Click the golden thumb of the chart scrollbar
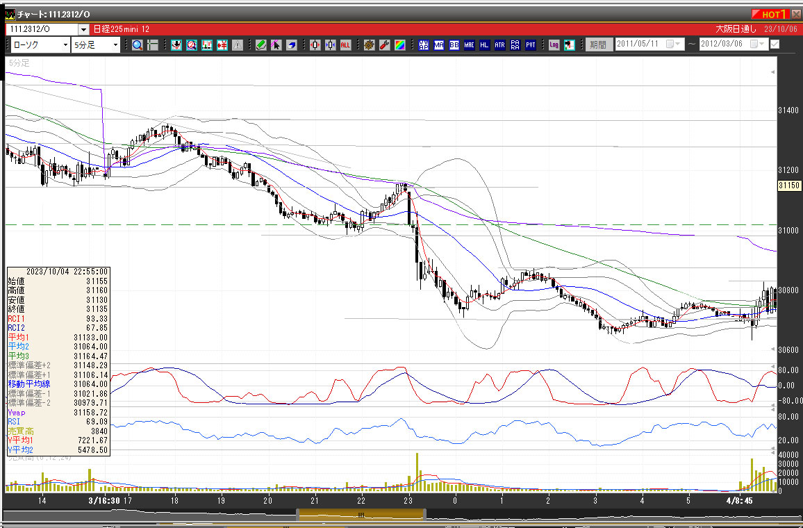 361,515
